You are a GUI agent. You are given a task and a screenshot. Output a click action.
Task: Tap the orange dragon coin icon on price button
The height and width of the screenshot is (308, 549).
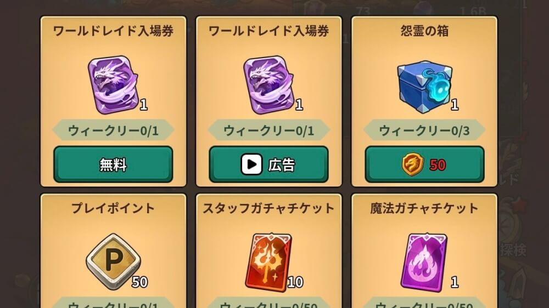coord(412,164)
